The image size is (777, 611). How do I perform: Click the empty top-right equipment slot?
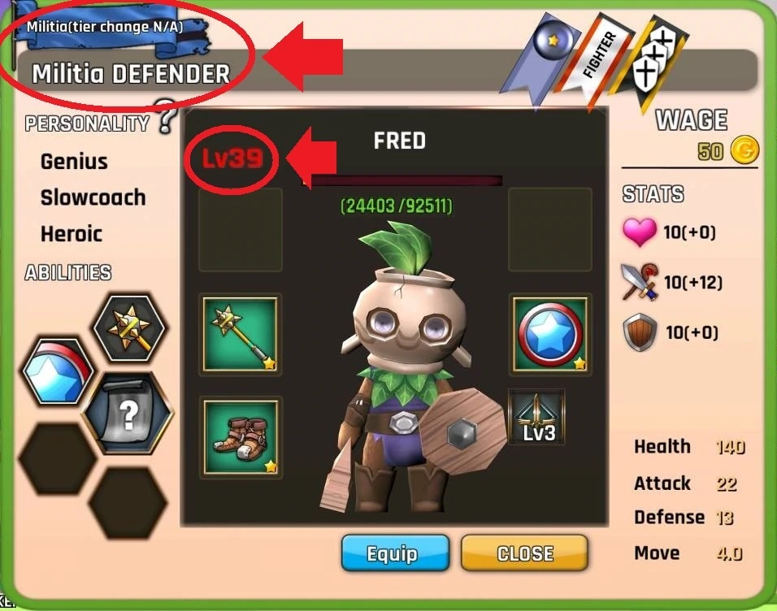tap(550, 229)
